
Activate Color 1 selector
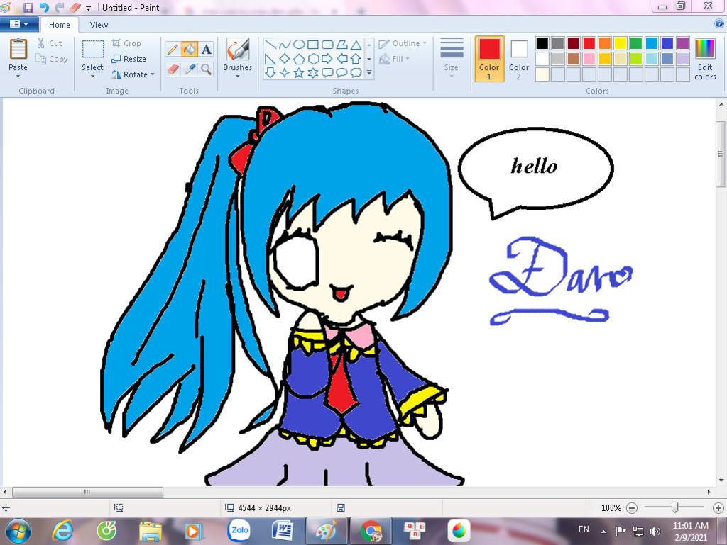(489, 59)
